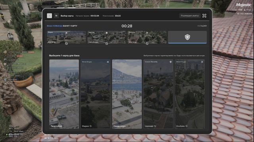The image size is (254, 142).
Task: Click the Особняк thumbnail in the stage row
Action: point(147,37)
